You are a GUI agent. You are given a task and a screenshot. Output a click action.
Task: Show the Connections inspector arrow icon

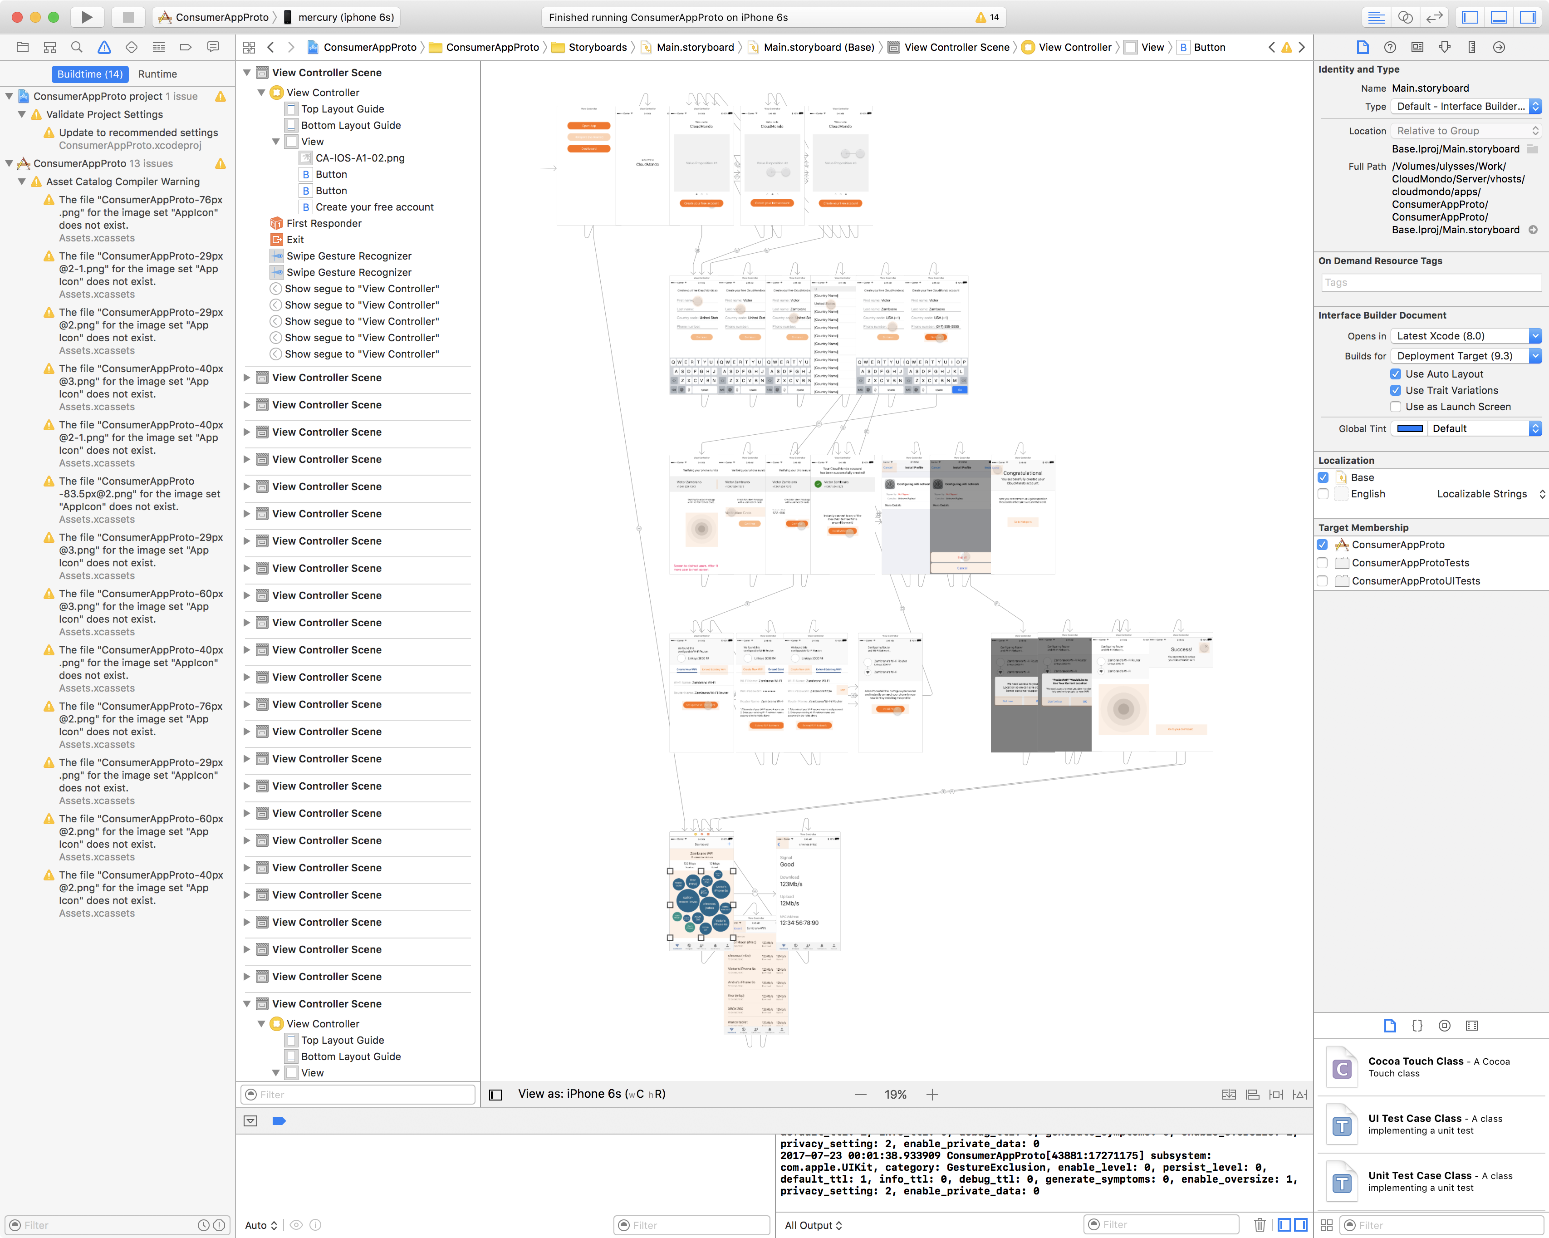[1499, 47]
